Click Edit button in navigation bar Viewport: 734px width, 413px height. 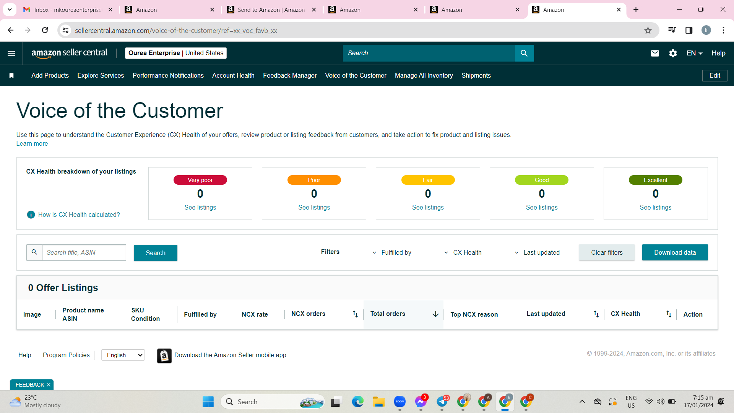pos(715,76)
